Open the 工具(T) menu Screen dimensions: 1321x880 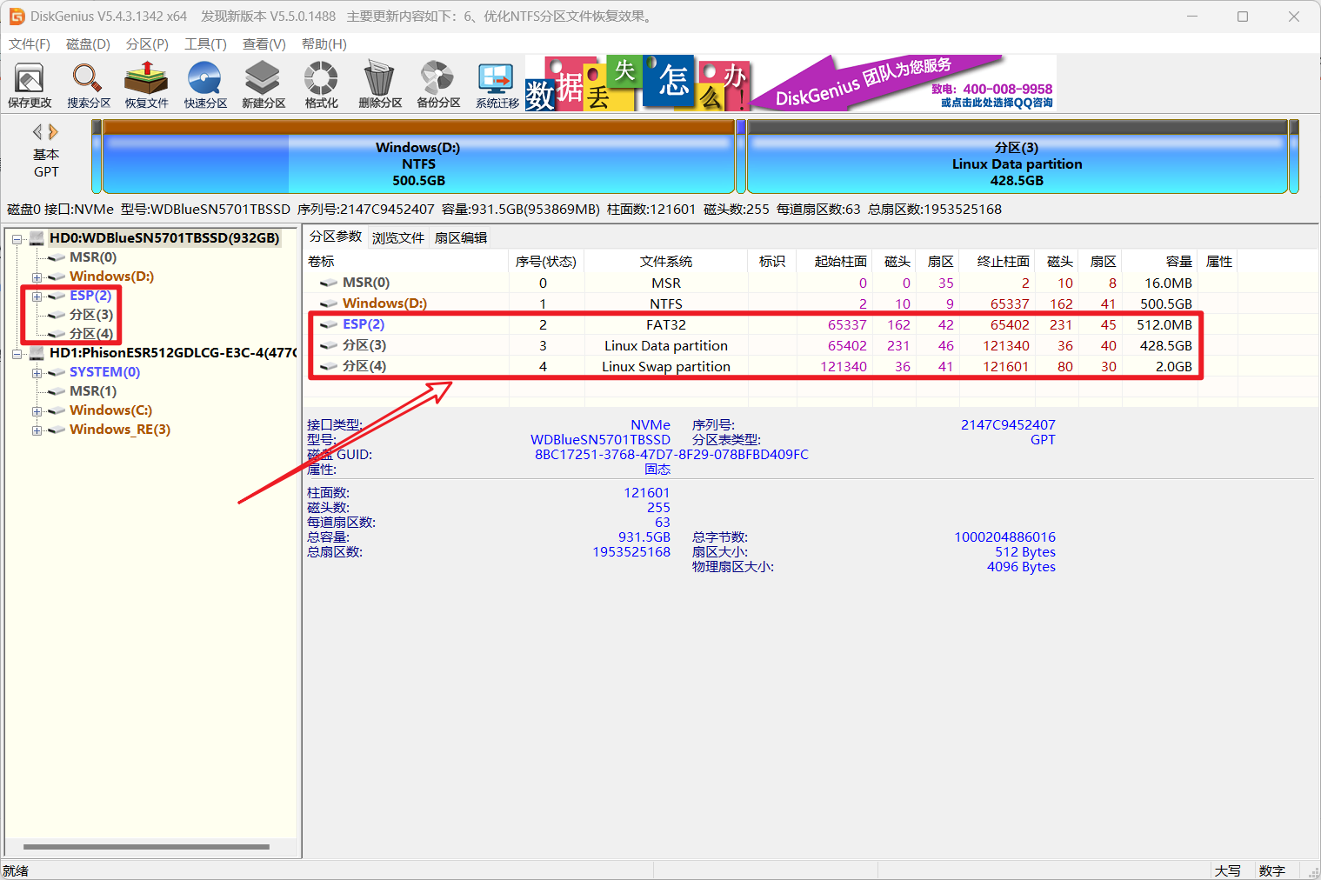(x=205, y=43)
